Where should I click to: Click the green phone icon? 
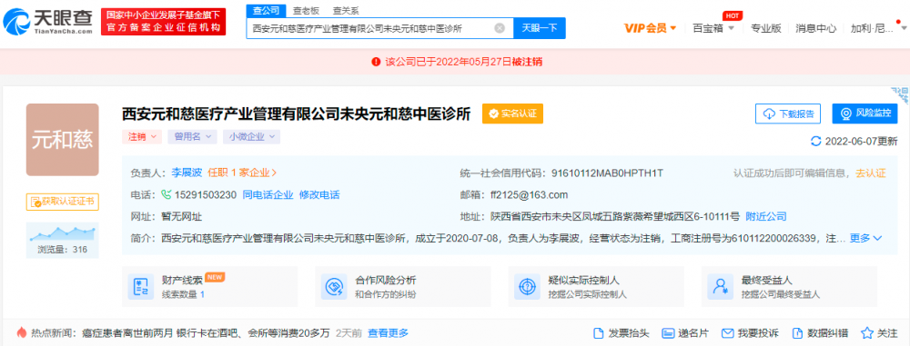pyautogui.click(x=167, y=194)
